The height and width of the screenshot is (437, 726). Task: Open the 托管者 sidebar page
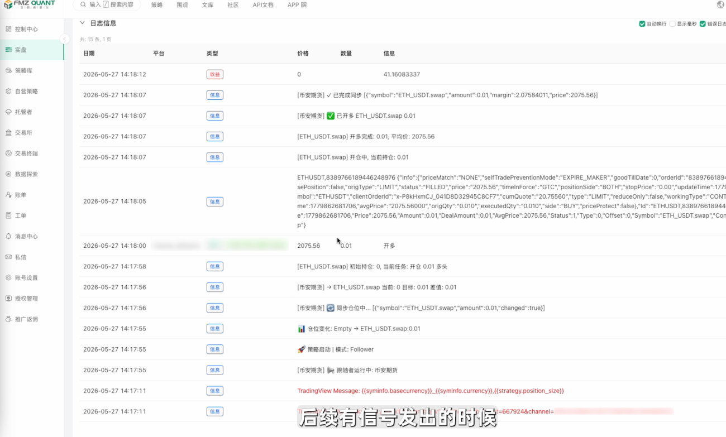pyautogui.click(x=23, y=112)
